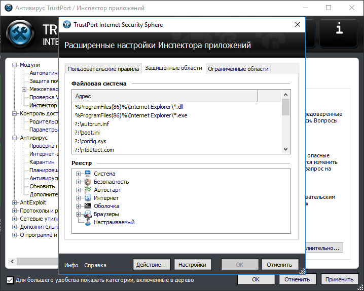Screen dimensions: 364x291
Task: Open the Пользовательские правила tab
Action: coord(103,69)
